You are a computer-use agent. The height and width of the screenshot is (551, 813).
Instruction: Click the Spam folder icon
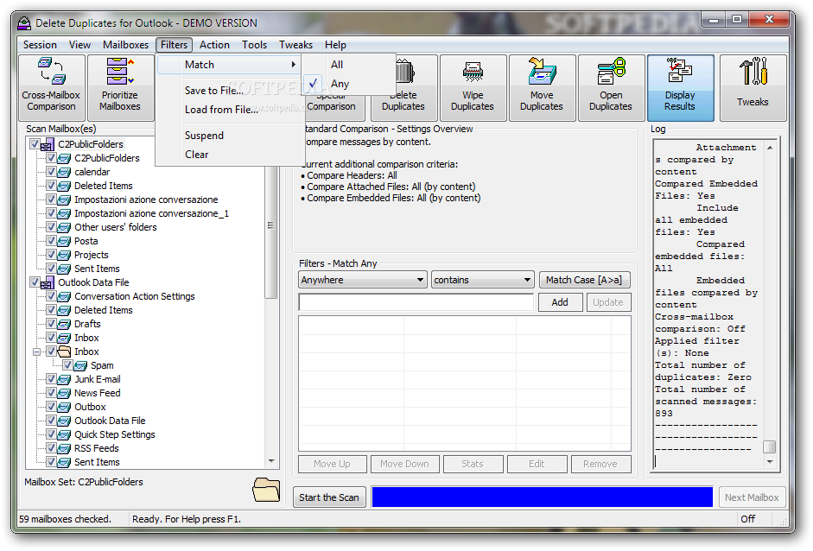coord(80,365)
